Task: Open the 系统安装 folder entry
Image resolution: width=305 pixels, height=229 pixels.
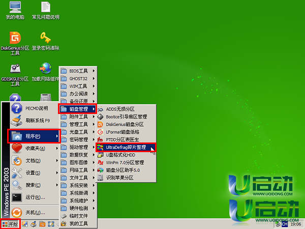Action: 78,185
